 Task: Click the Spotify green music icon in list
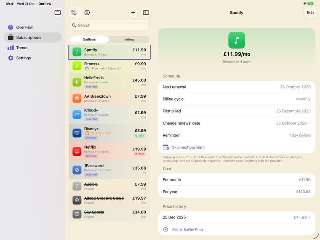tap(77, 52)
